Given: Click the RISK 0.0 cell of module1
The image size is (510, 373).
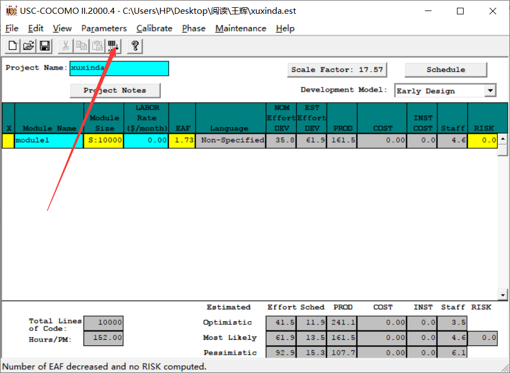Looking at the screenshot, I should (x=482, y=140).
